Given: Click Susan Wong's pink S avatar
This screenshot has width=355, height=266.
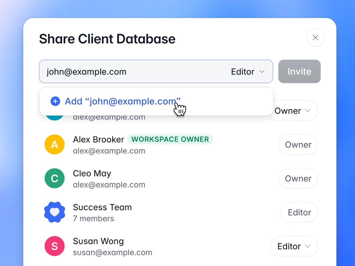Looking at the screenshot, I should tap(54, 246).
